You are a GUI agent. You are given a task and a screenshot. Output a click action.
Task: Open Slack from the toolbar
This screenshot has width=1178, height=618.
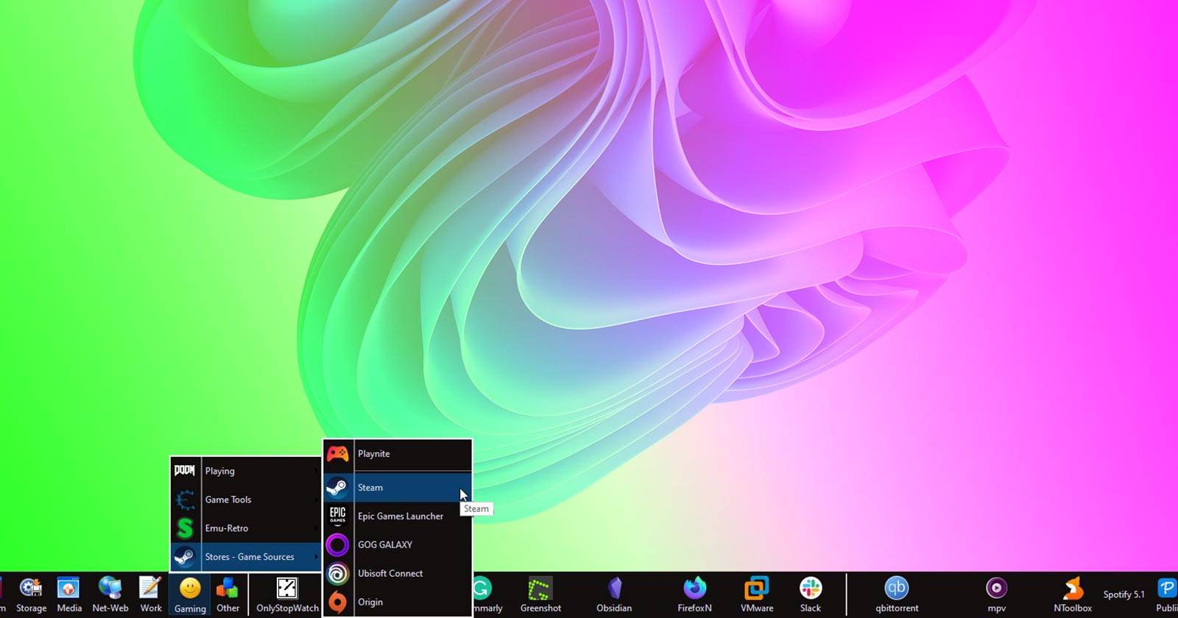811,595
